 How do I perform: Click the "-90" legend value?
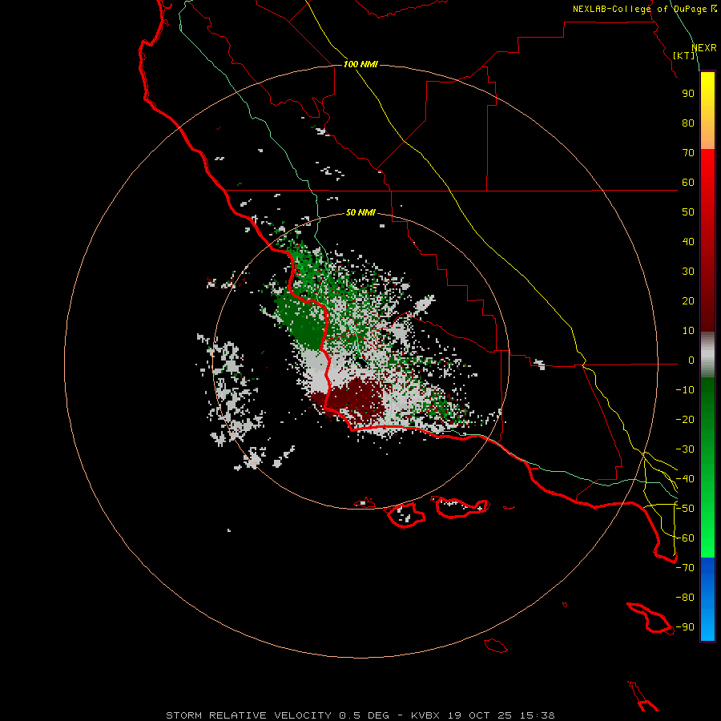click(x=685, y=627)
